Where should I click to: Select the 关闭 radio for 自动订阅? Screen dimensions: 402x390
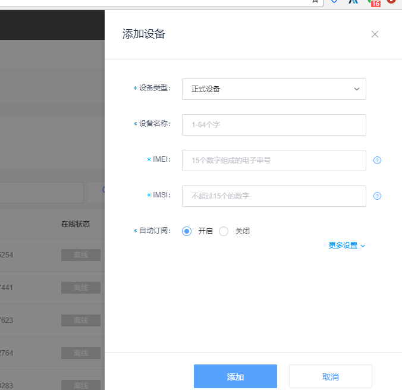click(224, 231)
